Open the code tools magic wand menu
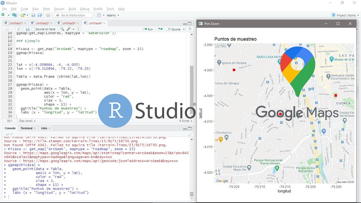 coord(71,29)
